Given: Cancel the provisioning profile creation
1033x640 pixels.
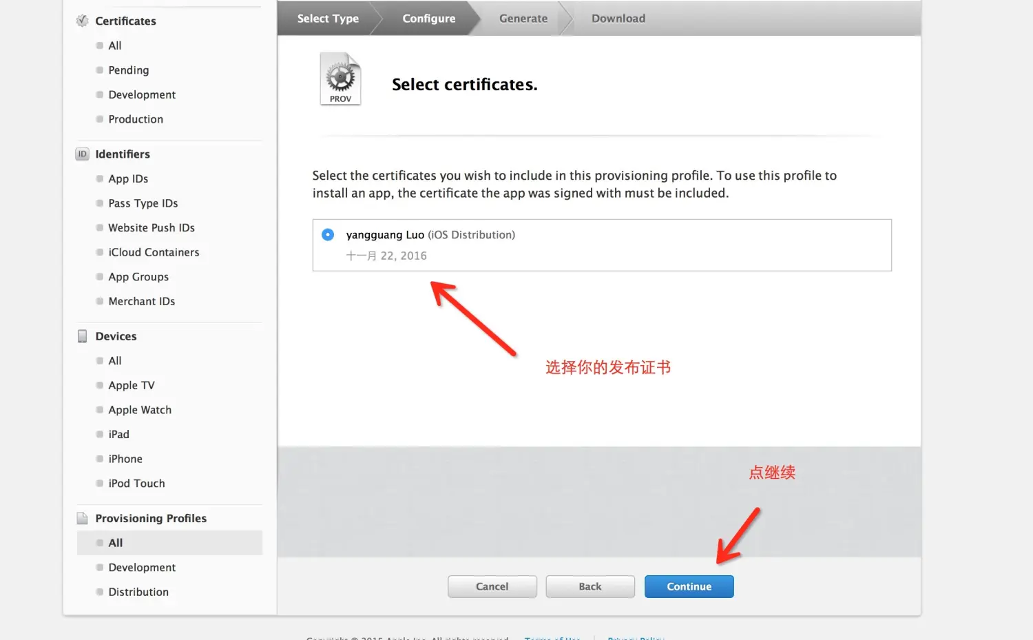Looking at the screenshot, I should click(492, 586).
